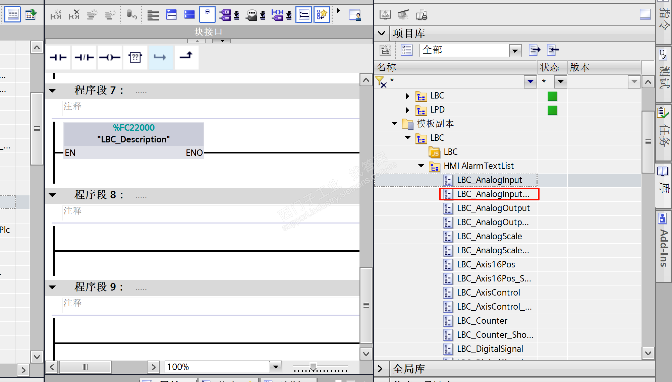This screenshot has width=672, height=382.
Task: Click the expand all icon in project library
Action: coord(535,50)
